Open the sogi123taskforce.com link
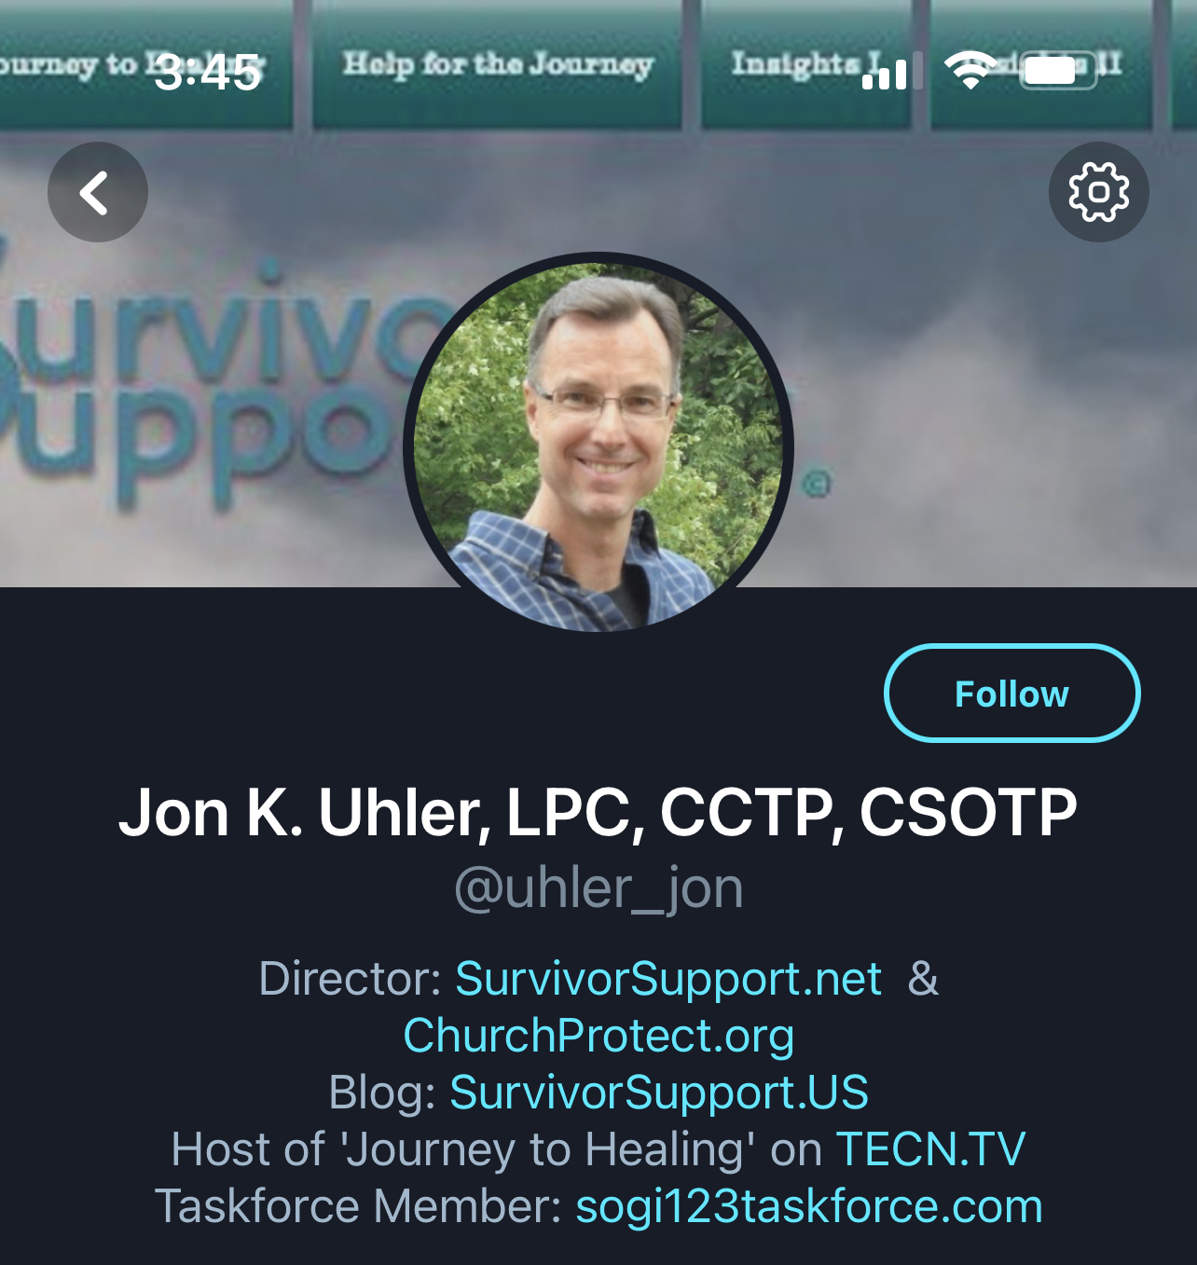Image resolution: width=1197 pixels, height=1265 pixels. (809, 1206)
